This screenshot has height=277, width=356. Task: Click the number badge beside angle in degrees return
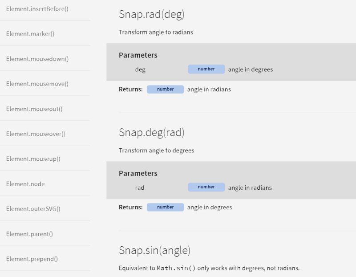click(x=165, y=207)
